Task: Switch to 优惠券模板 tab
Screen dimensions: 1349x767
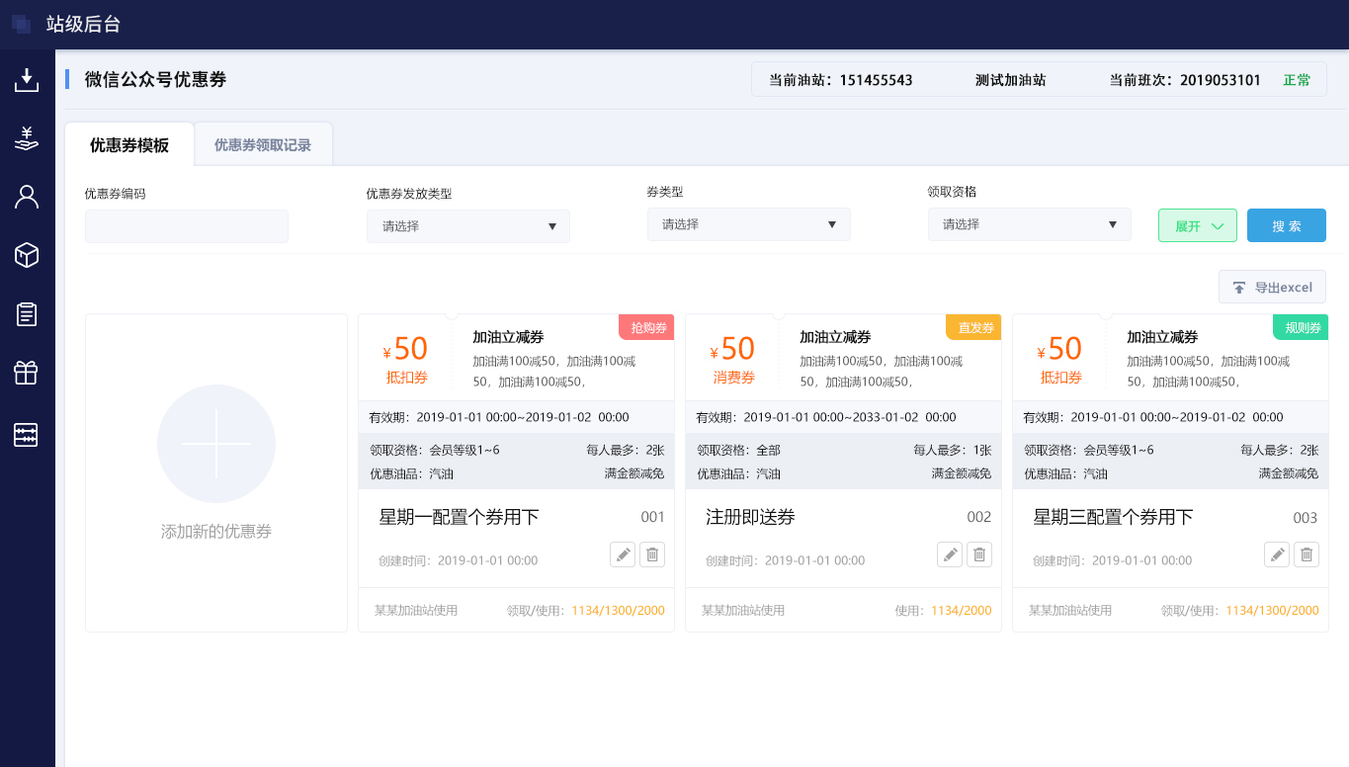Action: pos(129,145)
